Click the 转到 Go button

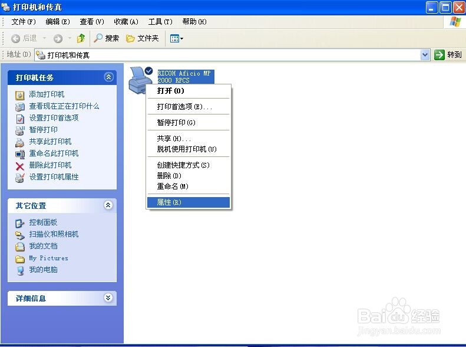(x=448, y=55)
